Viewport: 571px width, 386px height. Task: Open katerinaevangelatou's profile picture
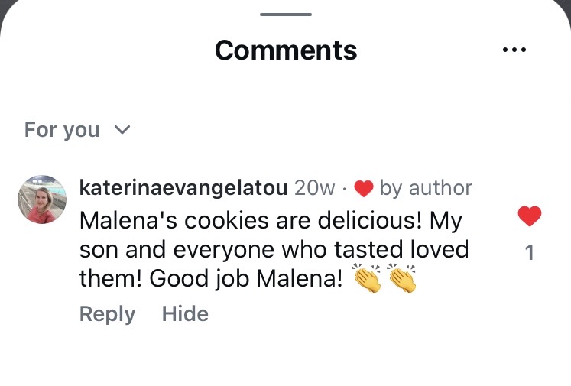click(x=42, y=199)
